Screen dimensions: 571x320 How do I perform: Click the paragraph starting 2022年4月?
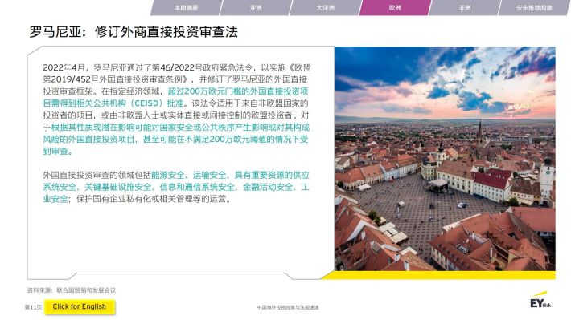(176, 109)
